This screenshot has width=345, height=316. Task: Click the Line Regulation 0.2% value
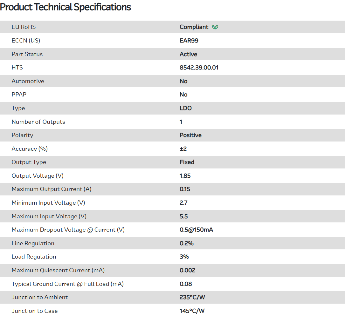187,243
